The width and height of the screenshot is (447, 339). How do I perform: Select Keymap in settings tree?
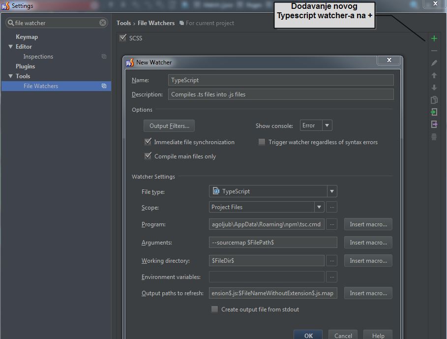(x=27, y=37)
